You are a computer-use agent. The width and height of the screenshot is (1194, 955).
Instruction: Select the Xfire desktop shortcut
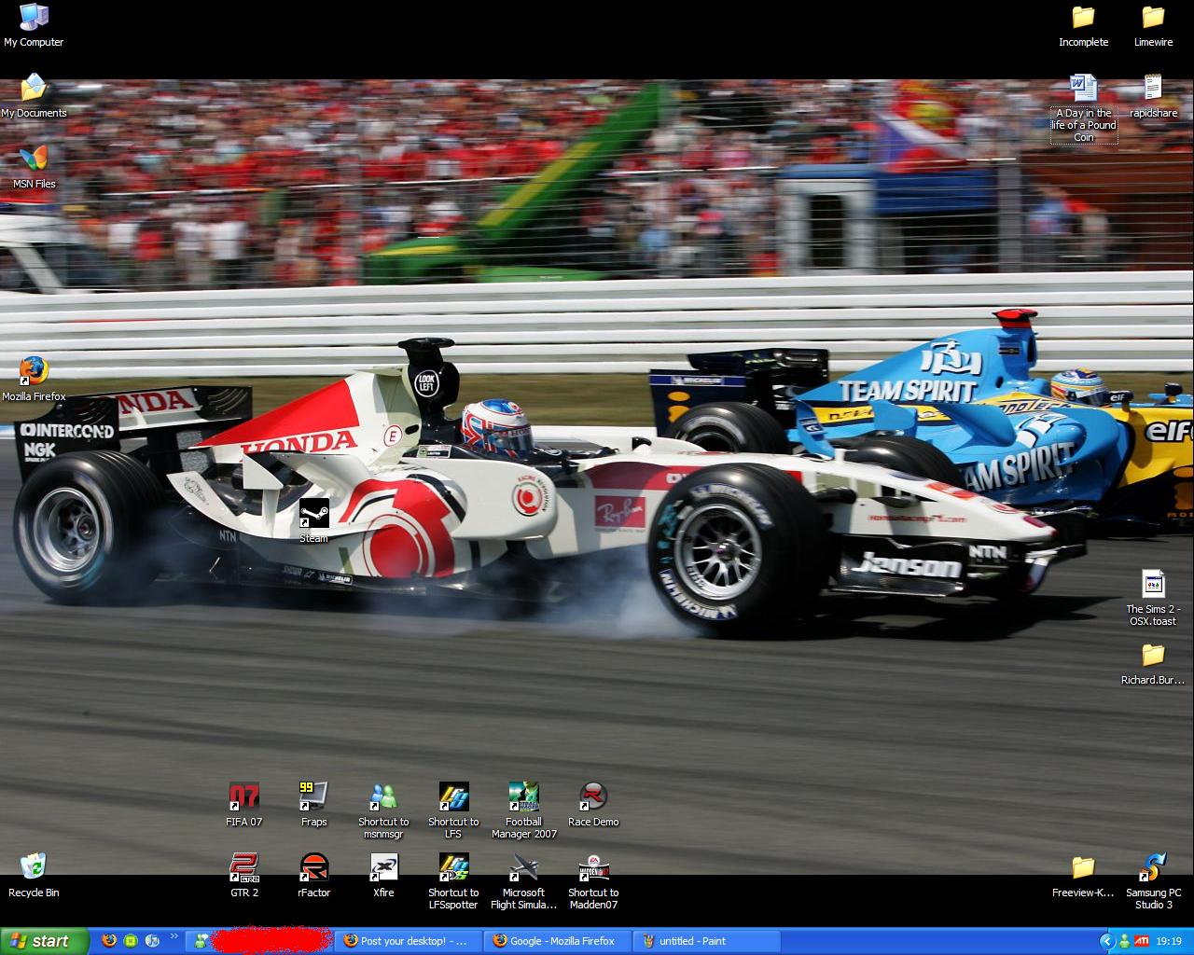(x=383, y=875)
